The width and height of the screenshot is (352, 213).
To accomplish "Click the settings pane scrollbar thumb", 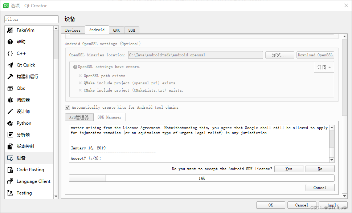I will pyautogui.click(x=344, y=77).
